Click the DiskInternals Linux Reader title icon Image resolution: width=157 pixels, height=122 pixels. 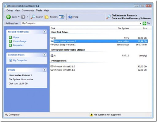(x=6, y=6)
